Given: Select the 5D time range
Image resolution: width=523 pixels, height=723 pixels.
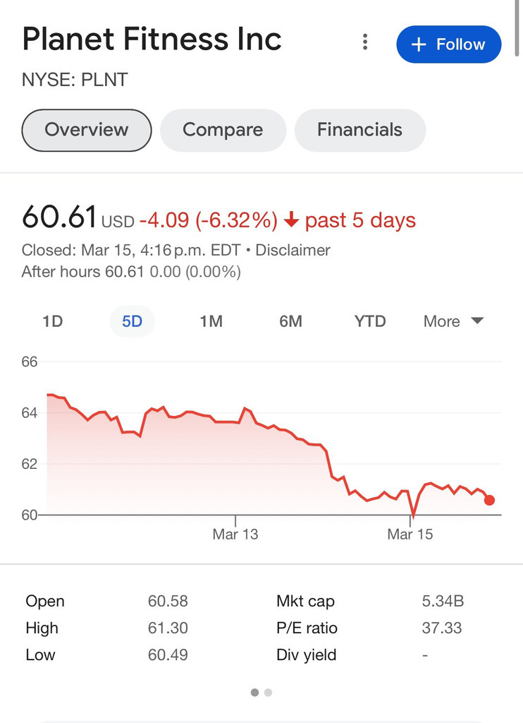Looking at the screenshot, I should pyautogui.click(x=132, y=321).
